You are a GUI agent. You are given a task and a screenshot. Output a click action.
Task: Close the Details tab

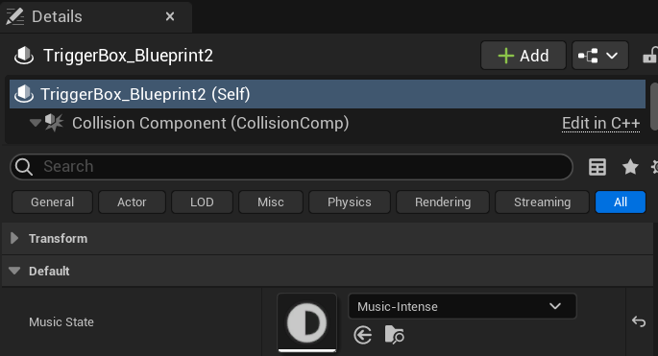[170, 16]
